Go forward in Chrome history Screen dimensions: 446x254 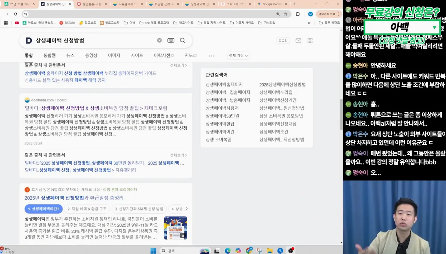[x=6, y=14]
